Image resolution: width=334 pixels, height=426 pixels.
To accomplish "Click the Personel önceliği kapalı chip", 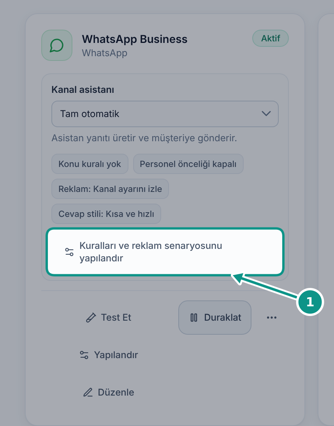I will [x=188, y=164].
